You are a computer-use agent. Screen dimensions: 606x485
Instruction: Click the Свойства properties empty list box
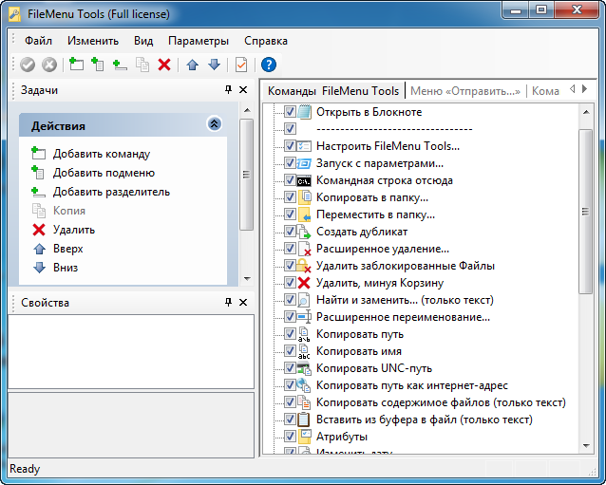[131, 351]
